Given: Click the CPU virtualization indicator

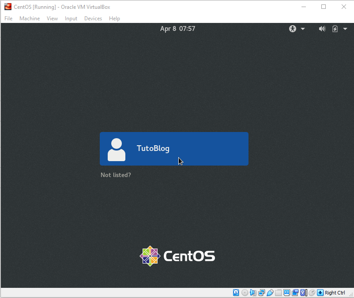Looking at the screenshot, I should (304, 293).
